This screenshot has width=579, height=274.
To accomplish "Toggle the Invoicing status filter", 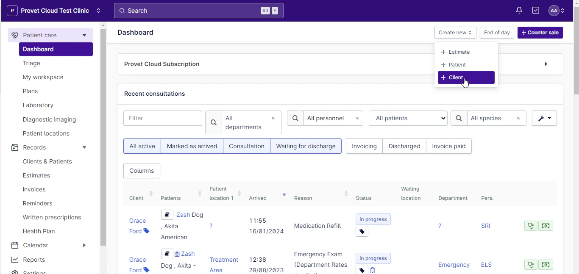I will [x=364, y=146].
